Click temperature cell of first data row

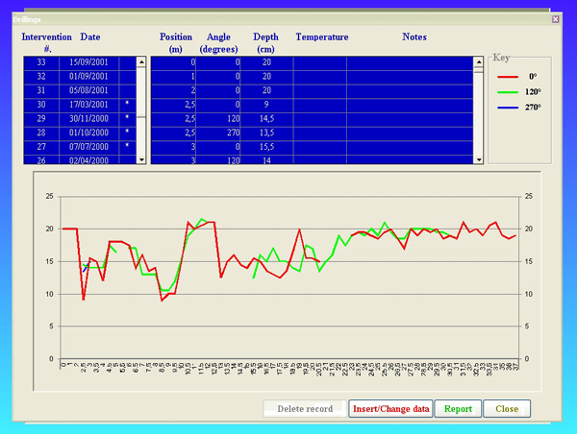[320, 62]
